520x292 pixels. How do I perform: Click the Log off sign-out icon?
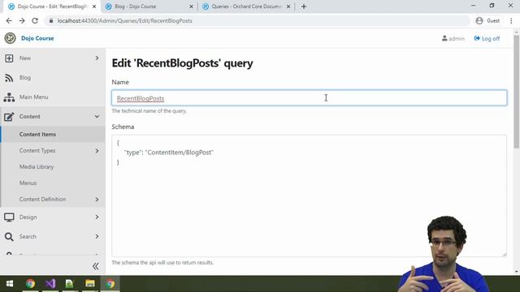click(477, 38)
